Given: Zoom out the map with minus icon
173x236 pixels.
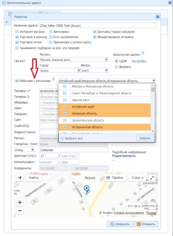Looking at the screenshot, I should [x=20, y=211].
